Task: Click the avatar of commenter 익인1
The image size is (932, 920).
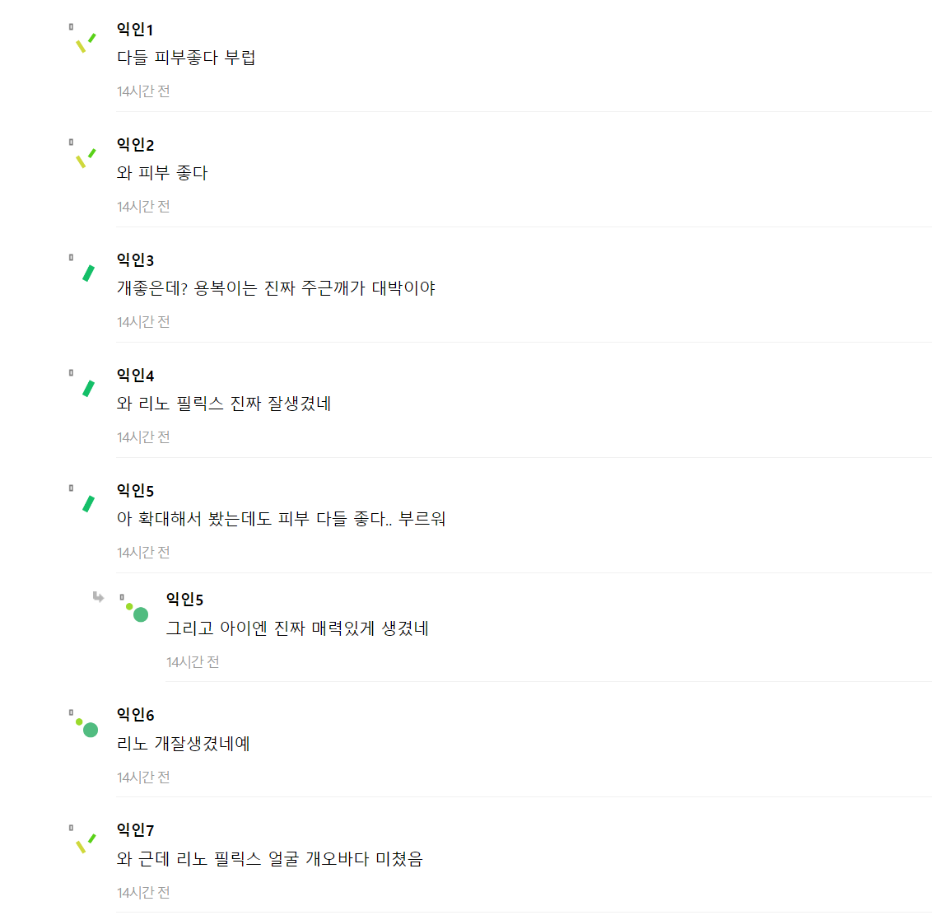Action: pyautogui.click(x=84, y=41)
